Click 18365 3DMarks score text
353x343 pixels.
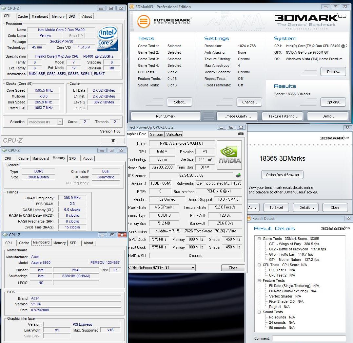(x=282, y=158)
